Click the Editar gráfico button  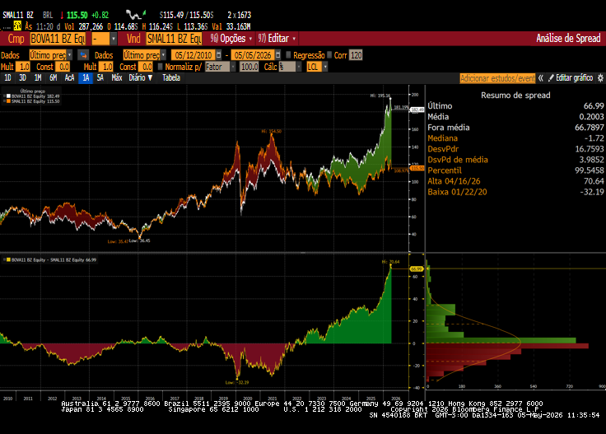(x=571, y=78)
